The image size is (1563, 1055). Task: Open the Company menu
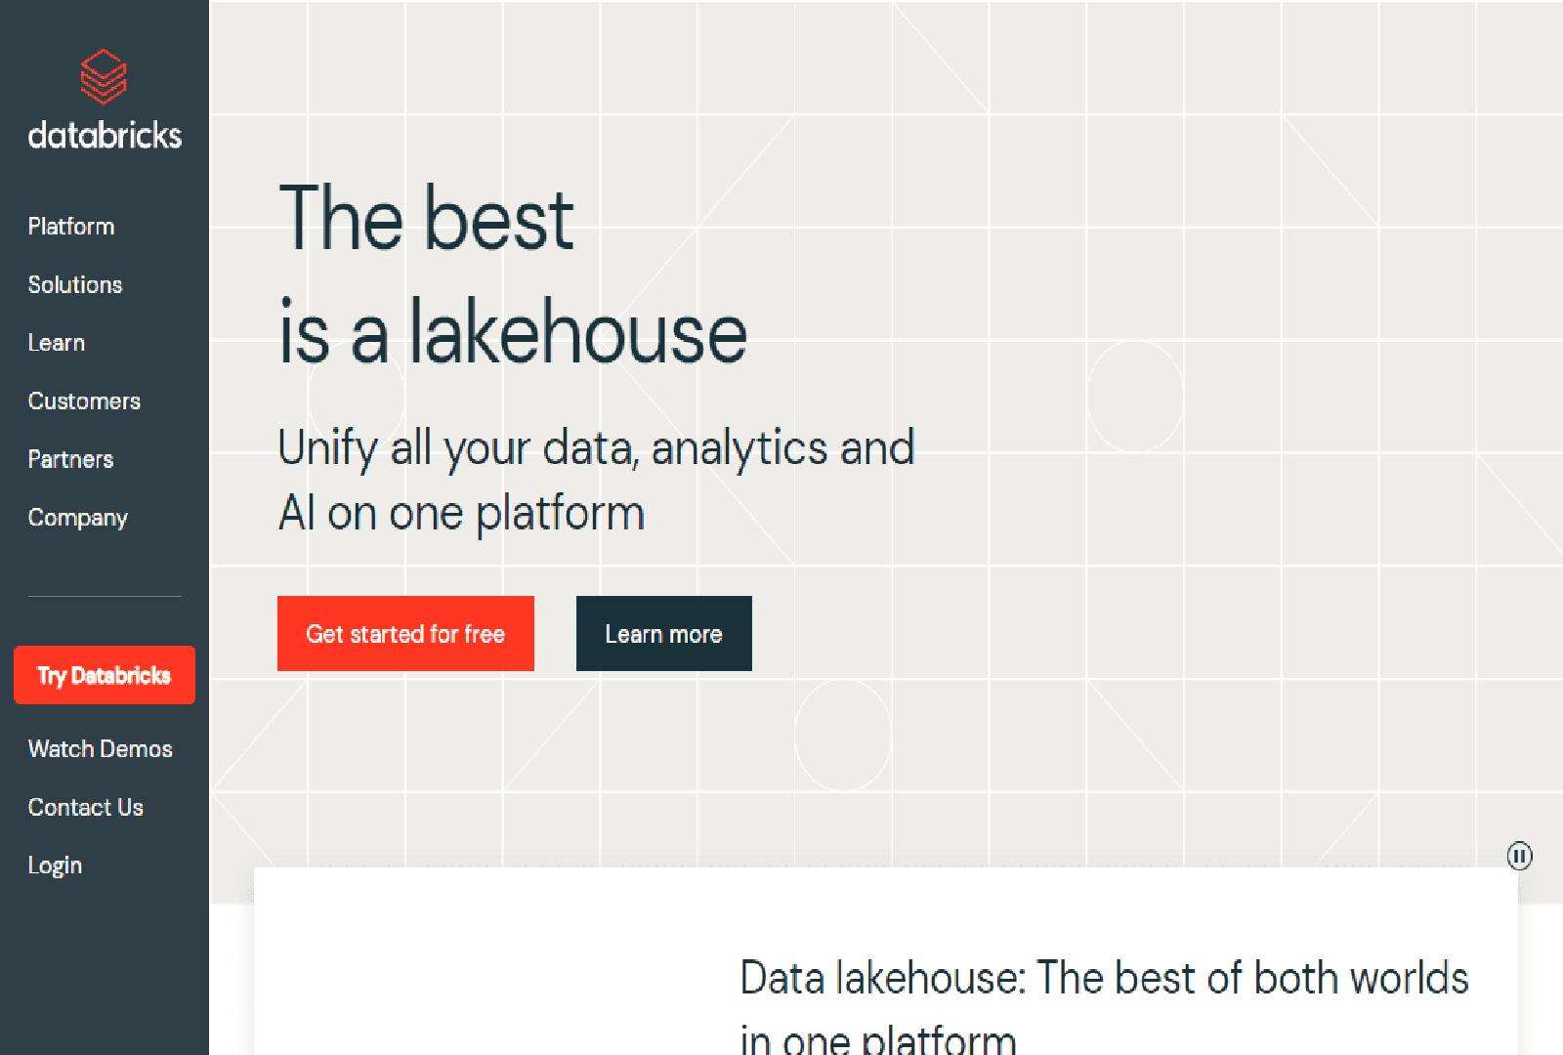[77, 517]
